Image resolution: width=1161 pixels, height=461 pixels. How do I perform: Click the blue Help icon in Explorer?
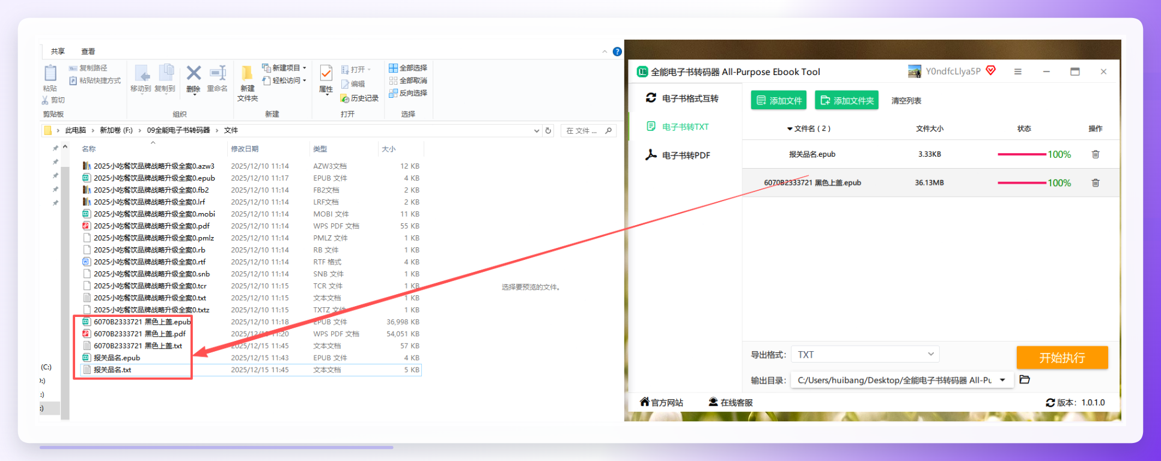pyautogui.click(x=617, y=52)
